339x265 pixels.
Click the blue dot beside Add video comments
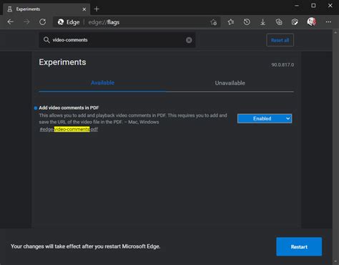(x=36, y=108)
